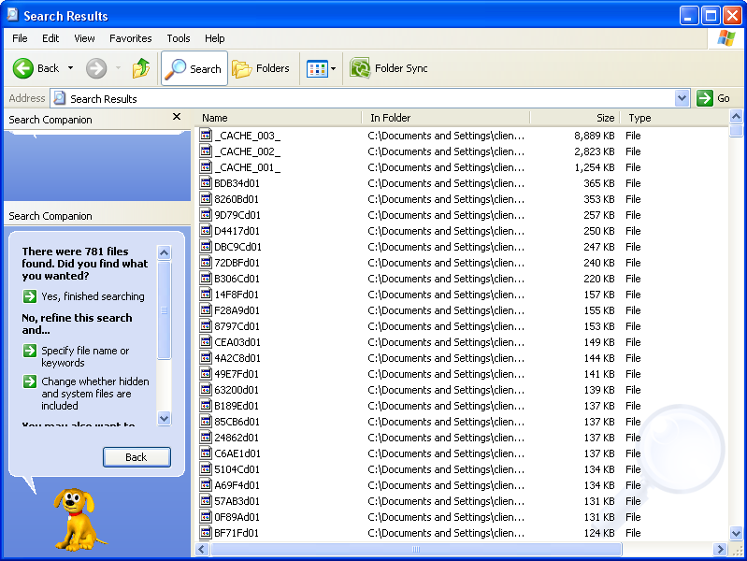
Task: Select the 49E7Fd01 file icon
Action: point(206,374)
